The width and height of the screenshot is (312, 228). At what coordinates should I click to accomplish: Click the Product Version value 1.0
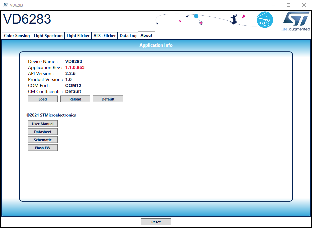point(68,79)
